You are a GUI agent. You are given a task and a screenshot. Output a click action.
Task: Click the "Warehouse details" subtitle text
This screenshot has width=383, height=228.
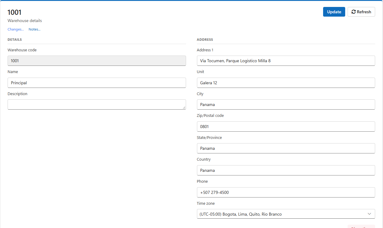25,21
